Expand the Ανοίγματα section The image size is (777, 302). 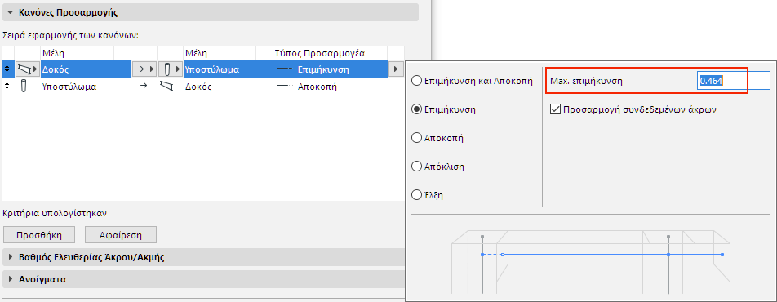pos(11,279)
